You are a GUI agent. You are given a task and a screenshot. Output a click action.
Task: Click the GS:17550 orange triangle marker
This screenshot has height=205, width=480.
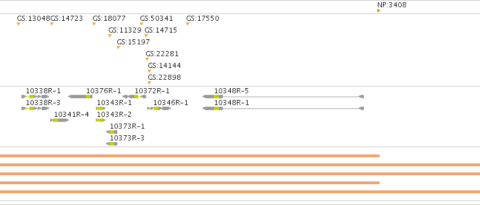point(188,24)
